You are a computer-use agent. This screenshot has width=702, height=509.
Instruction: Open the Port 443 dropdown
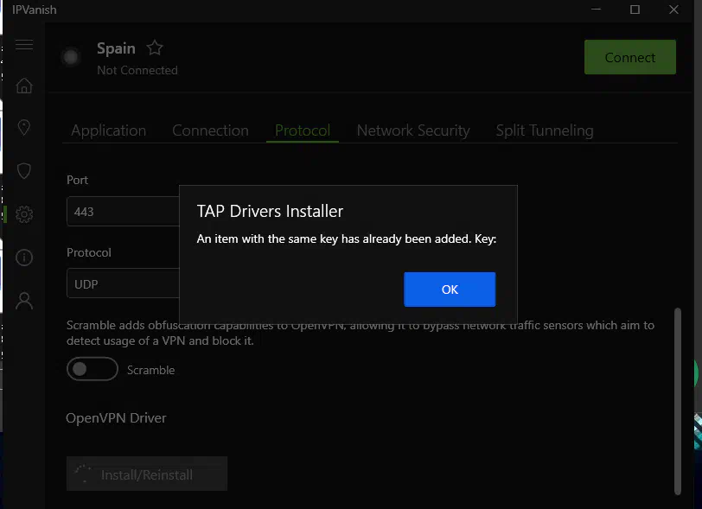click(123, 212)
